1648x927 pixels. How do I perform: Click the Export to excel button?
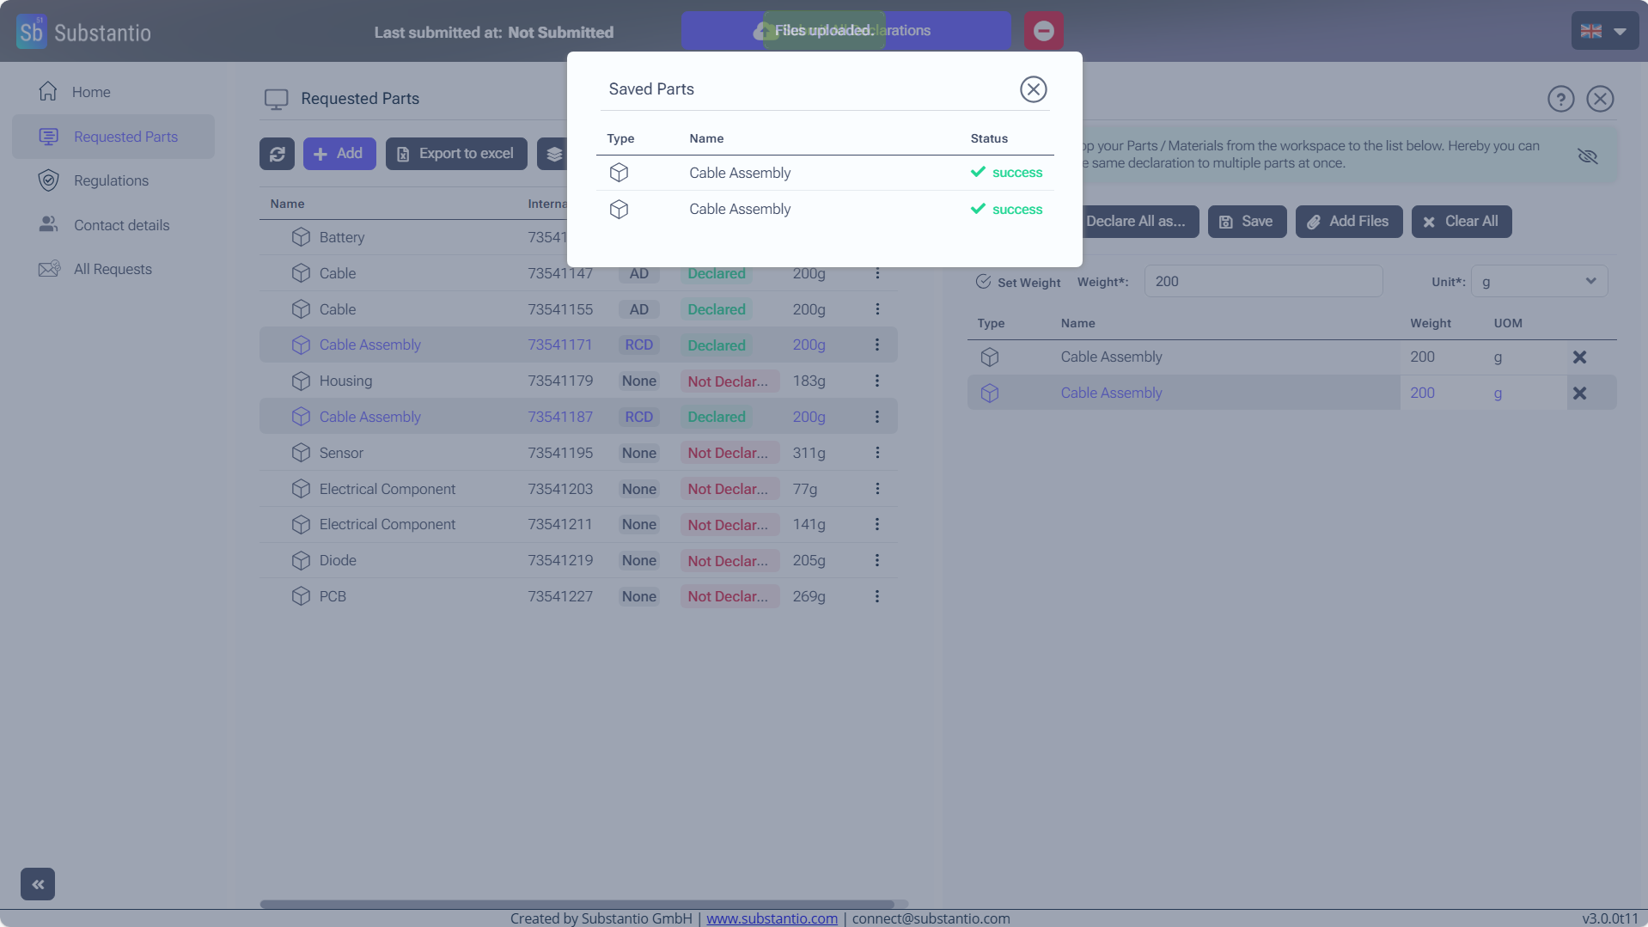[x=456, y=154]
